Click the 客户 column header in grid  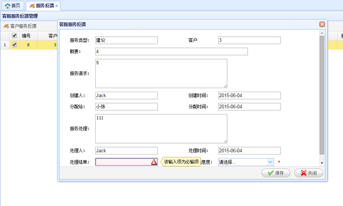pos(48,36)
